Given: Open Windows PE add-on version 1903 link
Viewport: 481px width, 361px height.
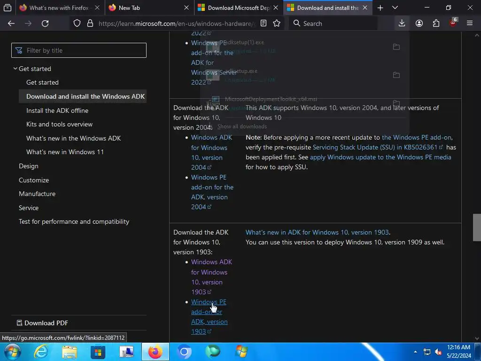Looking at the screenshot, I should [x=209, y=317].
